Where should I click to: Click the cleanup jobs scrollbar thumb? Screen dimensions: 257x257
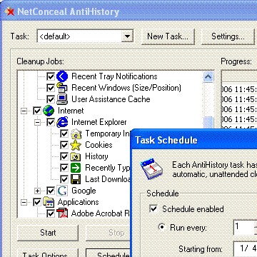[x=208, y=123]
